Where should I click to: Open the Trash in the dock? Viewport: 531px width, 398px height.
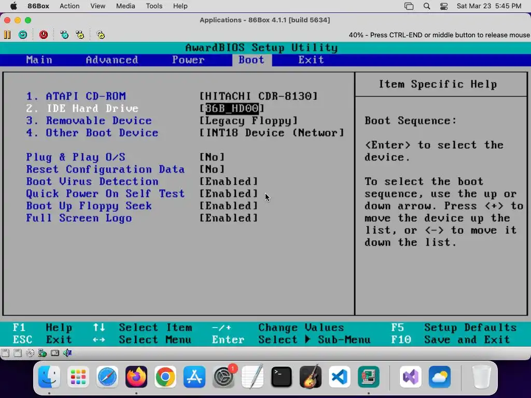481,377
